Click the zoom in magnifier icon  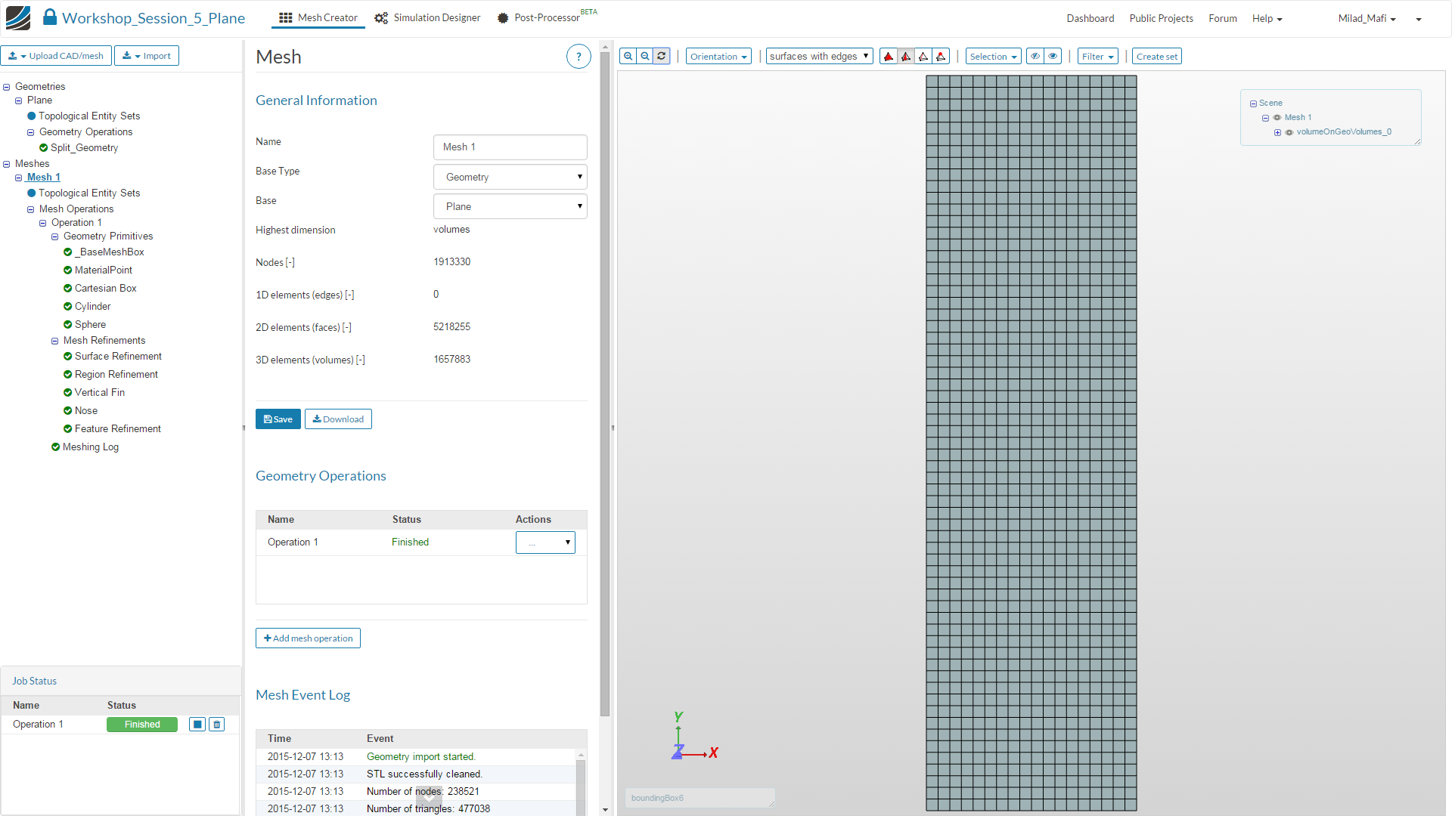point(628,57)
